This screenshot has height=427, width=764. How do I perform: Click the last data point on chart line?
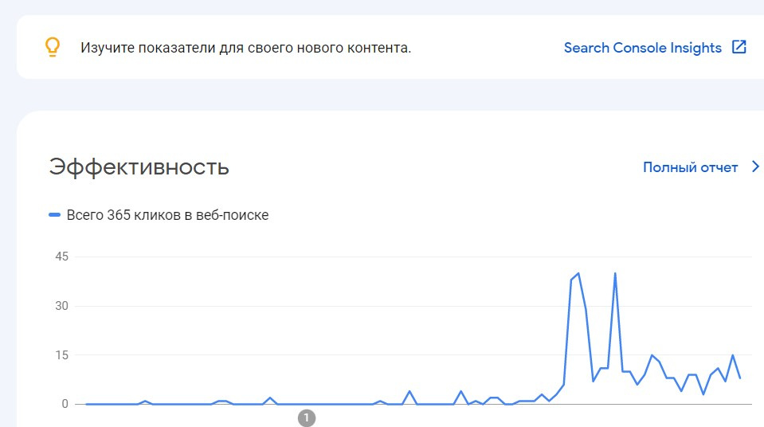point(740,378)
